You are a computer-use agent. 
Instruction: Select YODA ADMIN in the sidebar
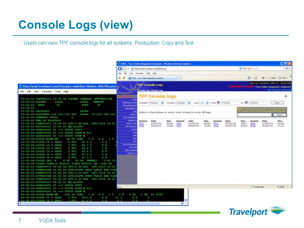tap(127, 150)
